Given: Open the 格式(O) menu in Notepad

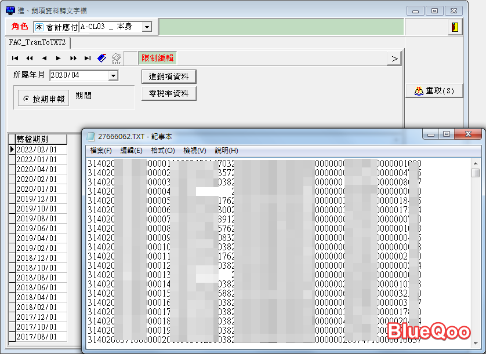Looking at the screenshot, I should pyautogui.click(x=162, y=151).
